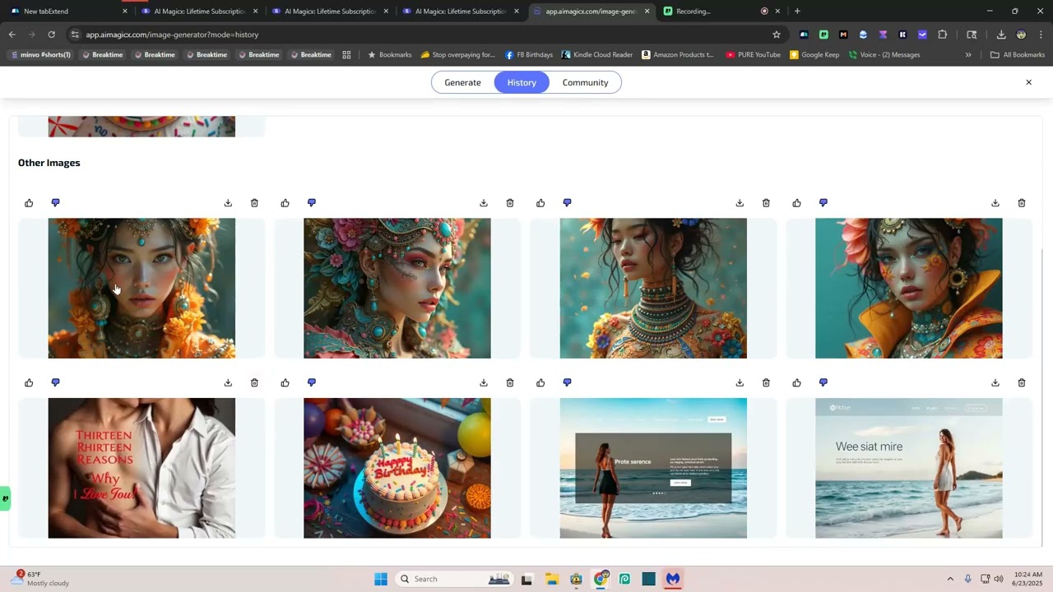Like the Thirteen Reasons image
The height and width of the screenshot is (592, 1053).
(29, 383)
